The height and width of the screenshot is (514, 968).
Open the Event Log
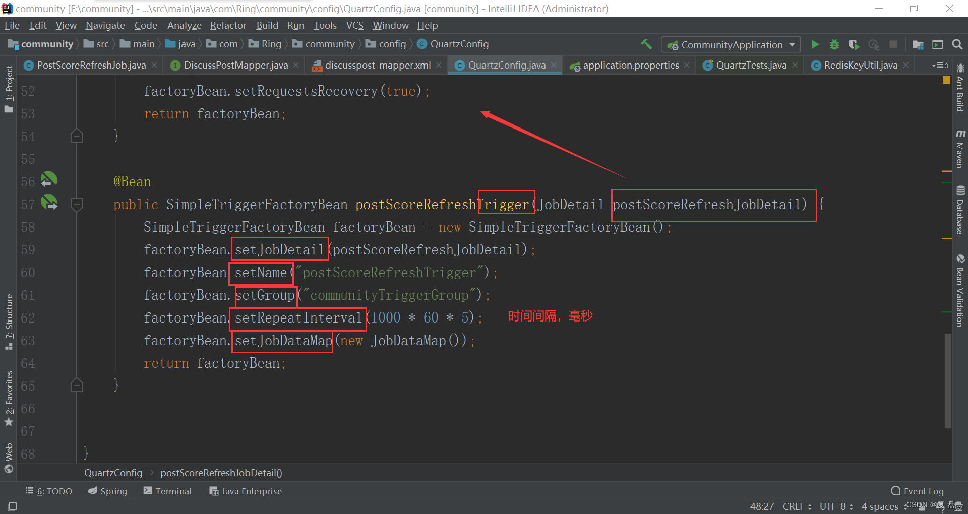coord(918,491)
